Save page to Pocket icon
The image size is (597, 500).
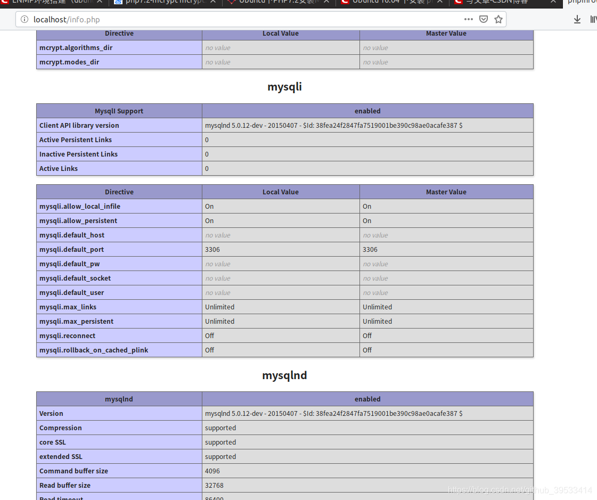coord(484,19)
